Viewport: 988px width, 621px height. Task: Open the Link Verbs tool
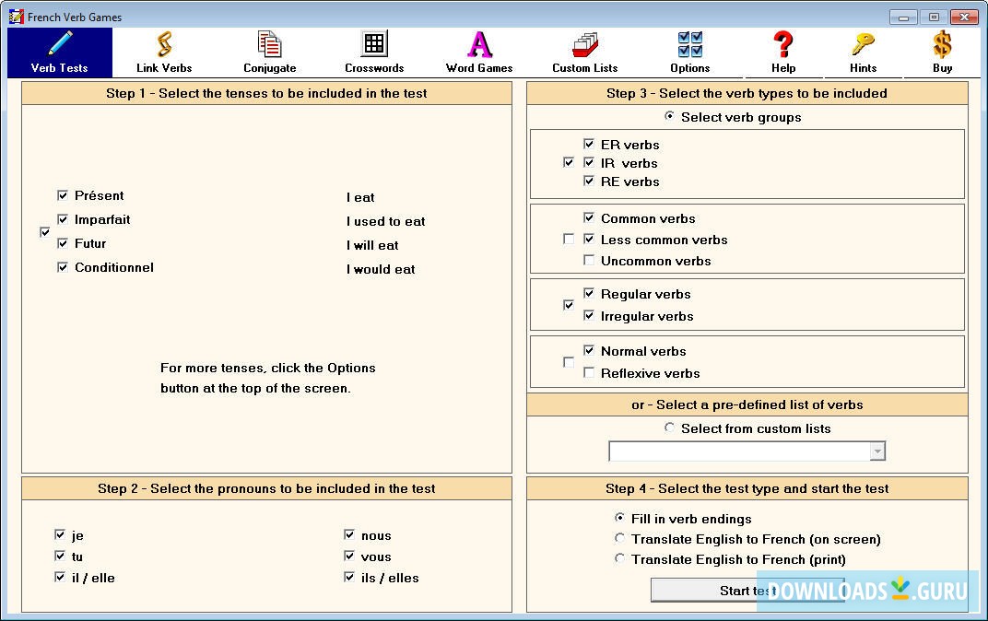pyautogui.click(x=163, y=53)
